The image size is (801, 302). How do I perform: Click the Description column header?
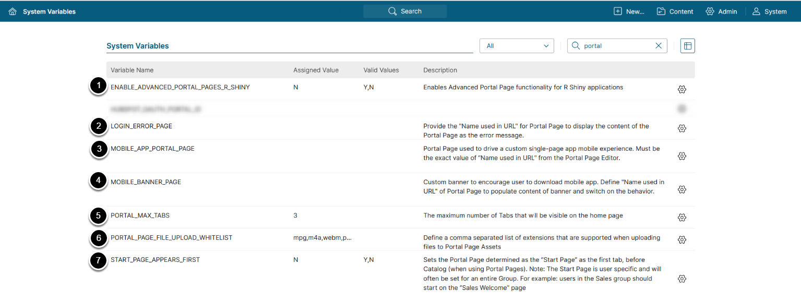tap(440, 70)
